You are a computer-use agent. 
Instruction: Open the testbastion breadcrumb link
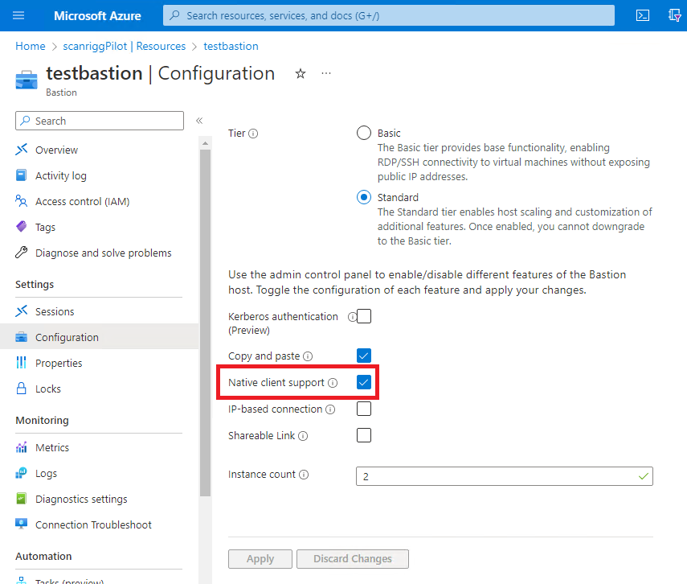[x=231, y=46]
